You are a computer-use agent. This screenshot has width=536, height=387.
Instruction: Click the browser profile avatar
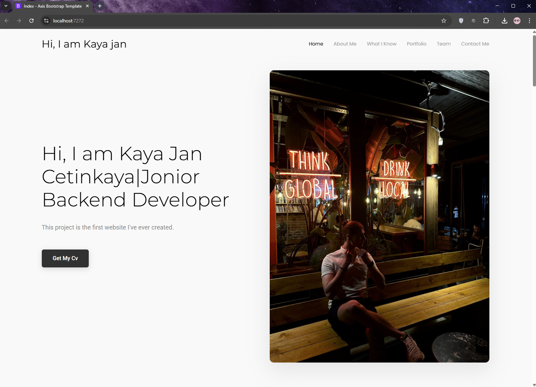coord(517,21)
